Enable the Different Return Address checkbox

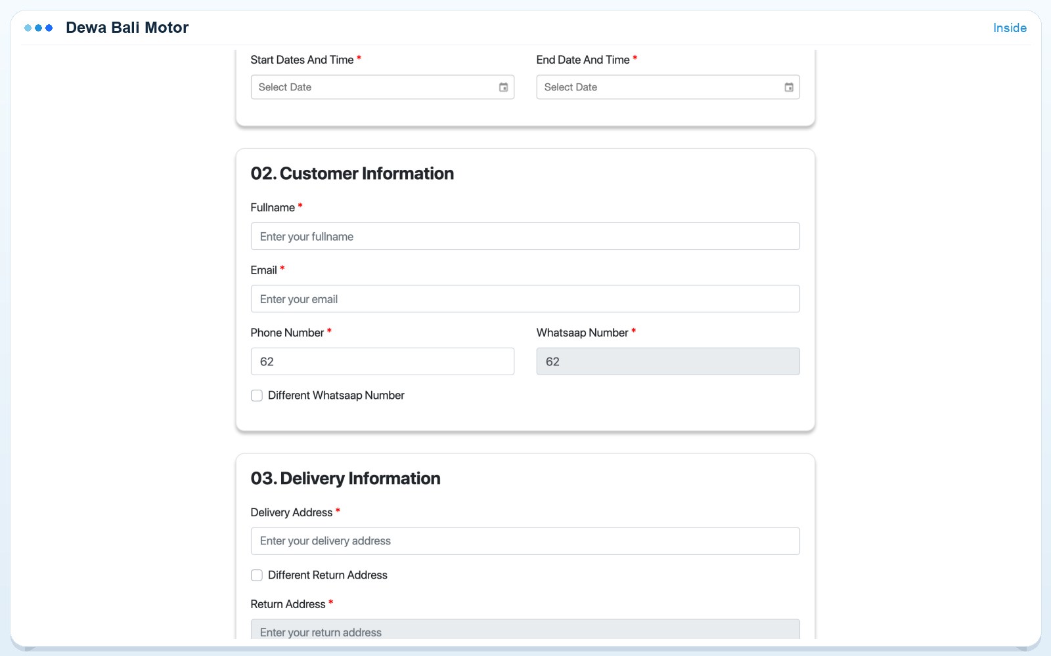tap(257, 575)
